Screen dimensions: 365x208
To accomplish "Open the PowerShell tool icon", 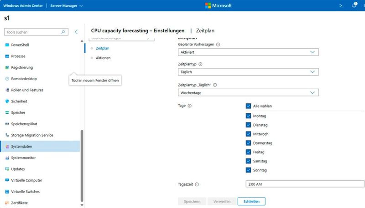I will [x=7, y=45].
